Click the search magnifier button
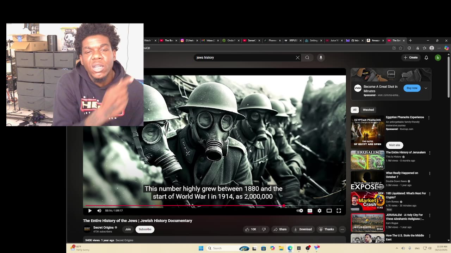Image resolution: width=451 pixels, height=253 pixels. [x=307, y=58]
